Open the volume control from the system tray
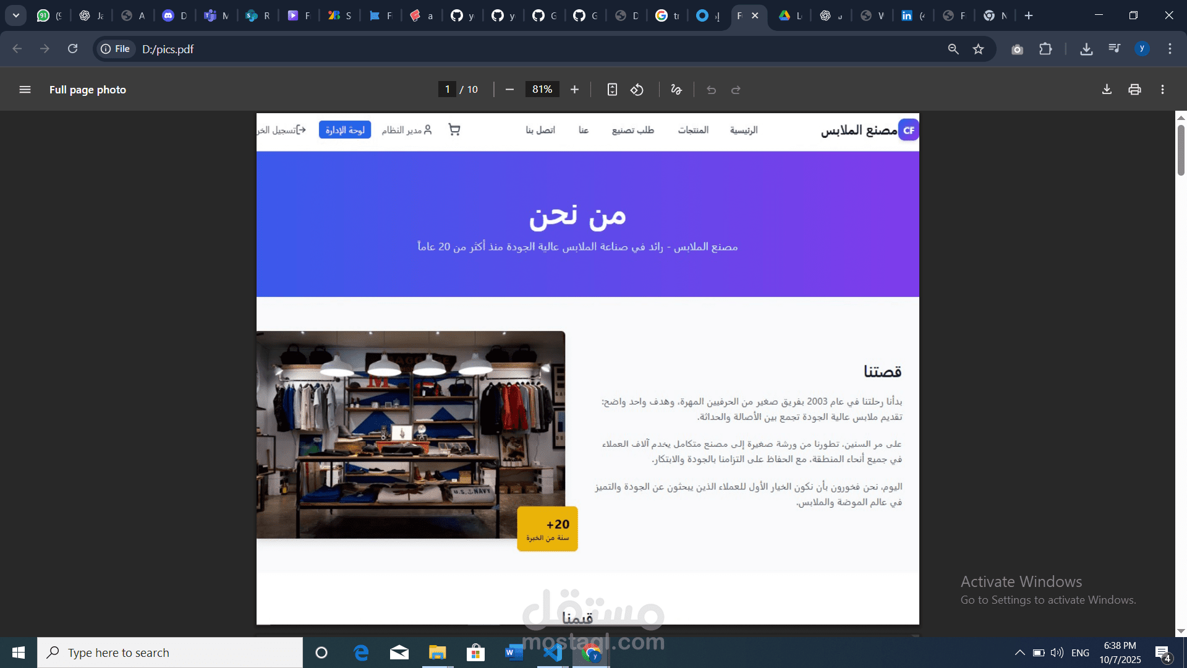 tap(1055, 652)
